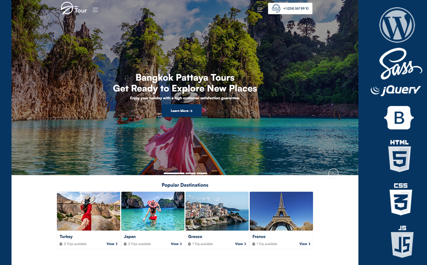Click the phone number +1 (234) 567 89 10
Viewport: 427px width, 265px height.
(x=296, y=9)
